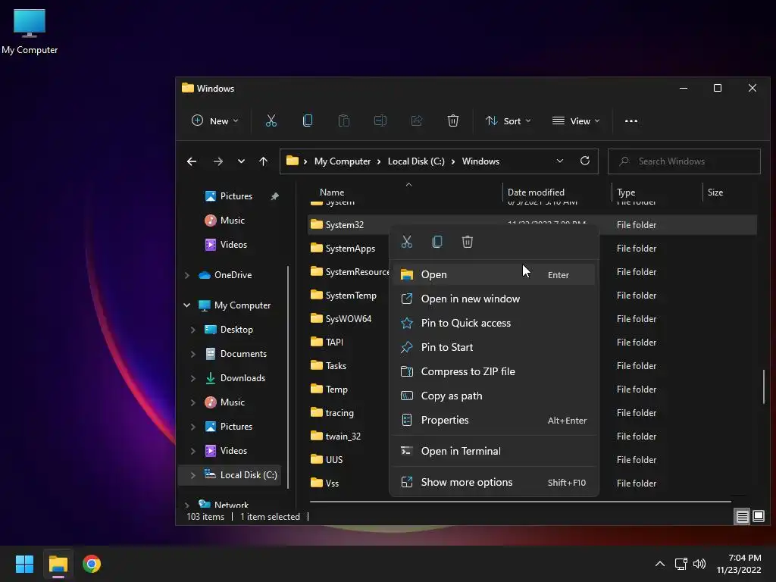This screenshot has height=582, width=776.
Task: Click the File Explorer taskbar icon
Action: pyautogui.click(x=58, y=564)
